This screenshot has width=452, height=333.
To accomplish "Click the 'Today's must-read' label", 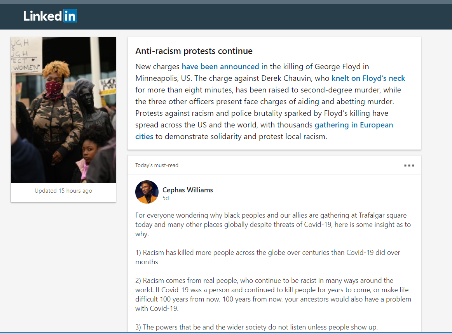I will click(x=157, y=165).
